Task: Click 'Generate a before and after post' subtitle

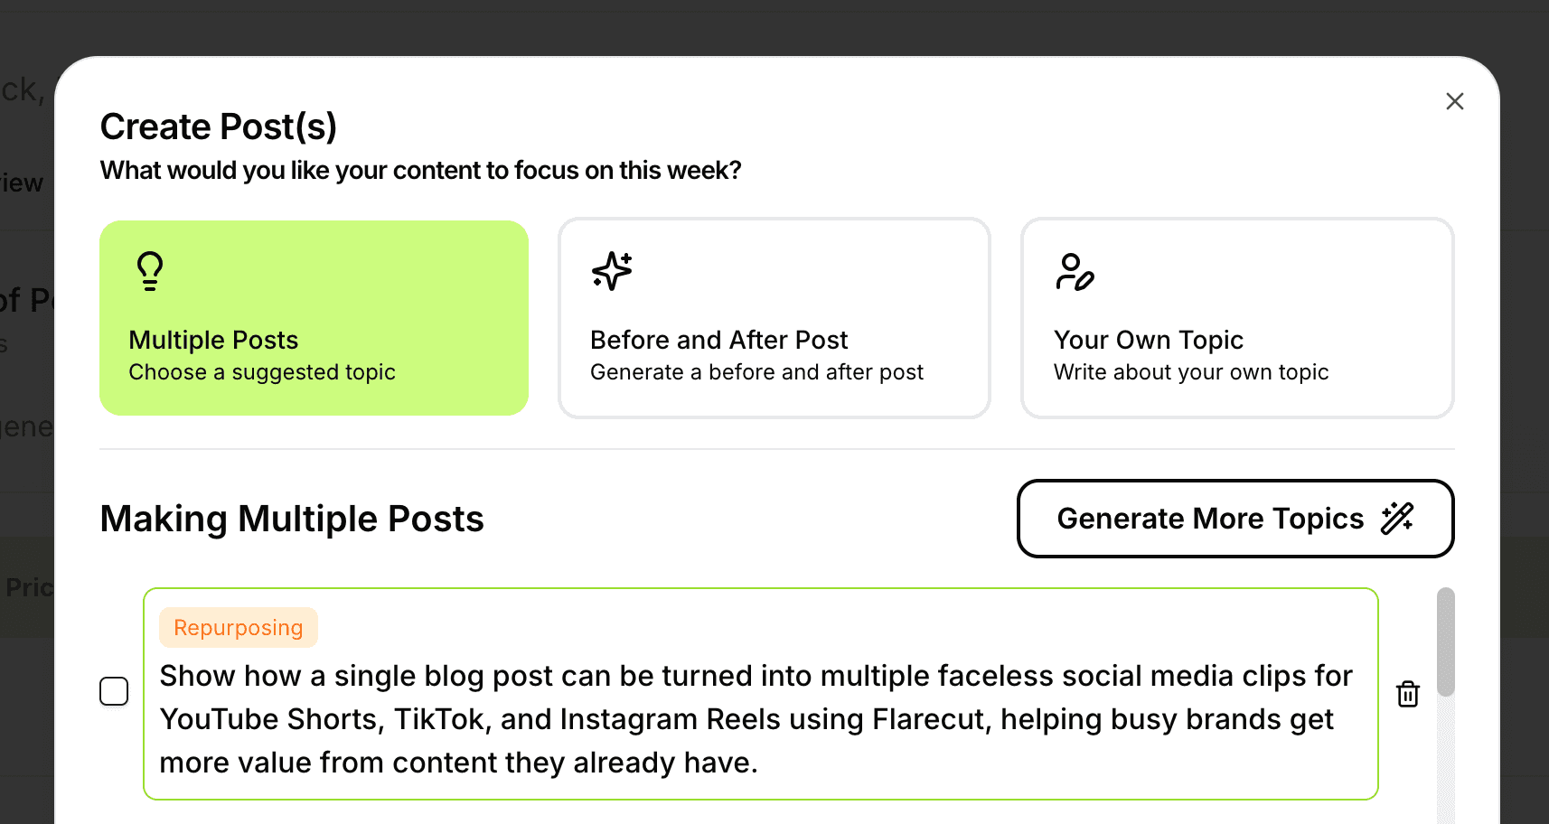Action: (756, 372)
